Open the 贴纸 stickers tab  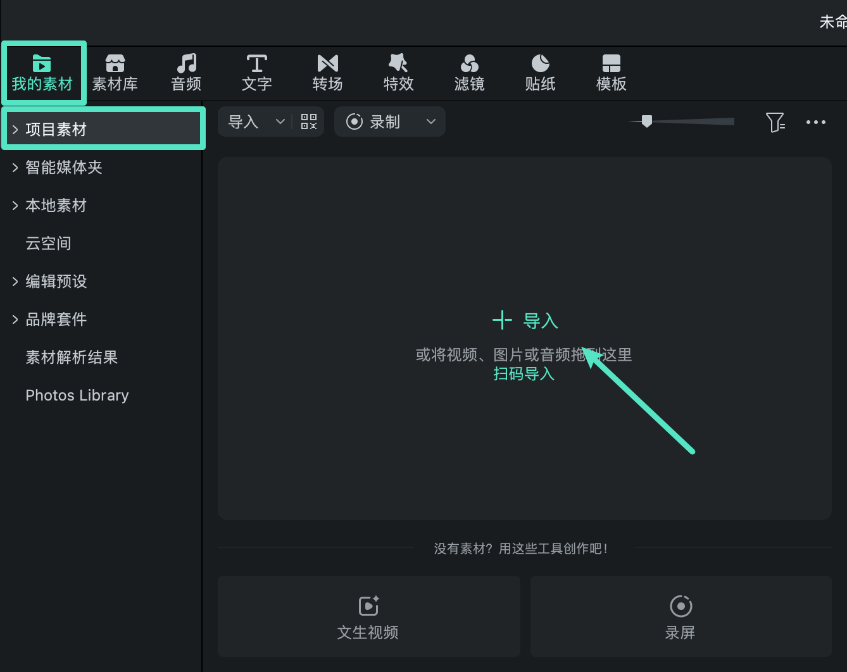coord(541,73)
